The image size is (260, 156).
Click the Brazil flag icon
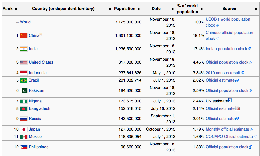coord(24,80)
